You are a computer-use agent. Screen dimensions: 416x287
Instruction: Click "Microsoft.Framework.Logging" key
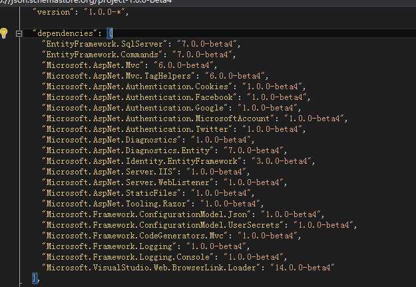(x=109, y=246)
